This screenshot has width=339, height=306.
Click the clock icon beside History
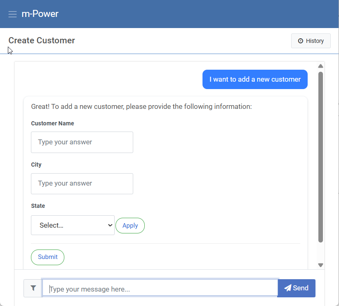(301, 41)
